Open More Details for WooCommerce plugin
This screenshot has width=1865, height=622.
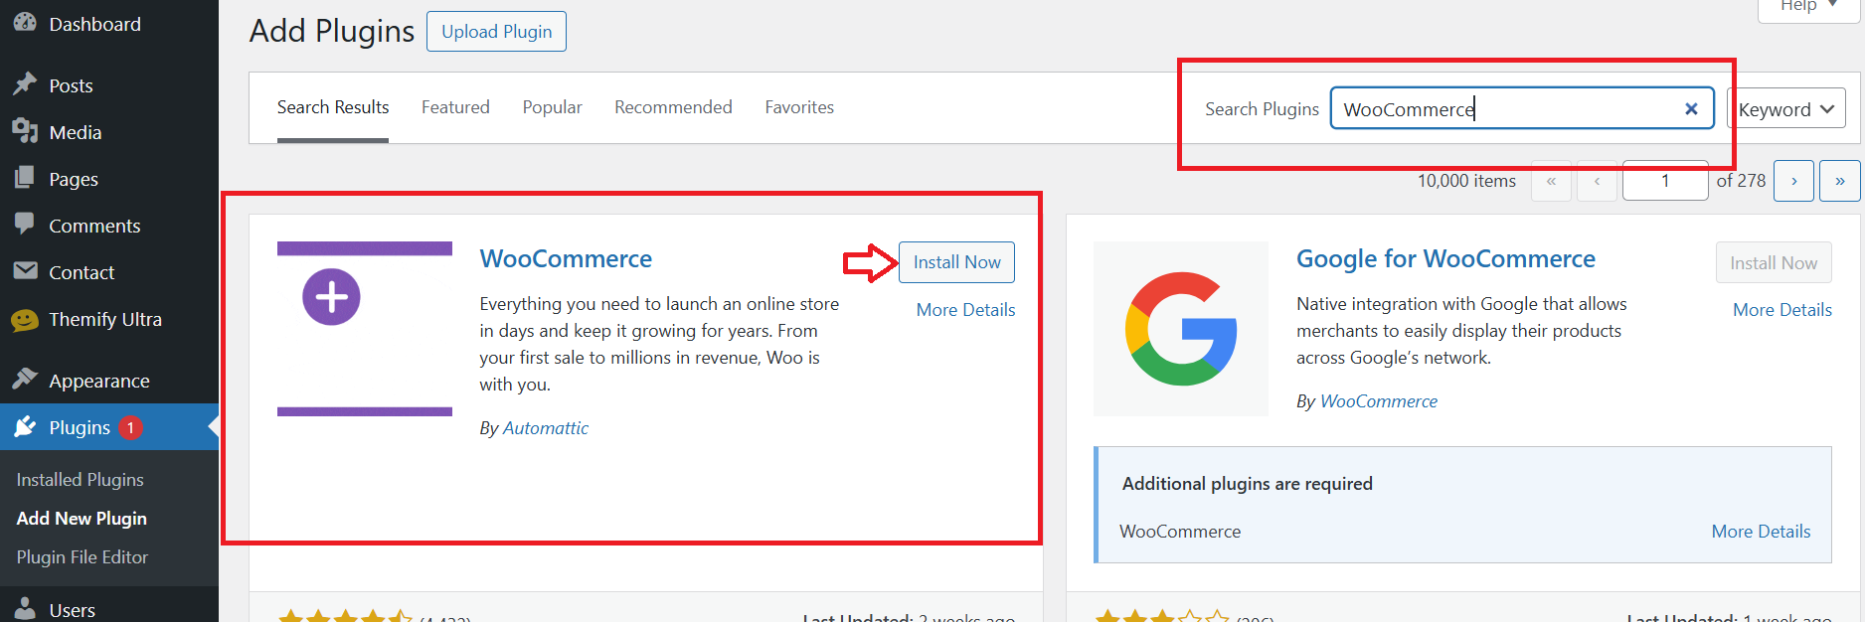[x=965, y=309]
